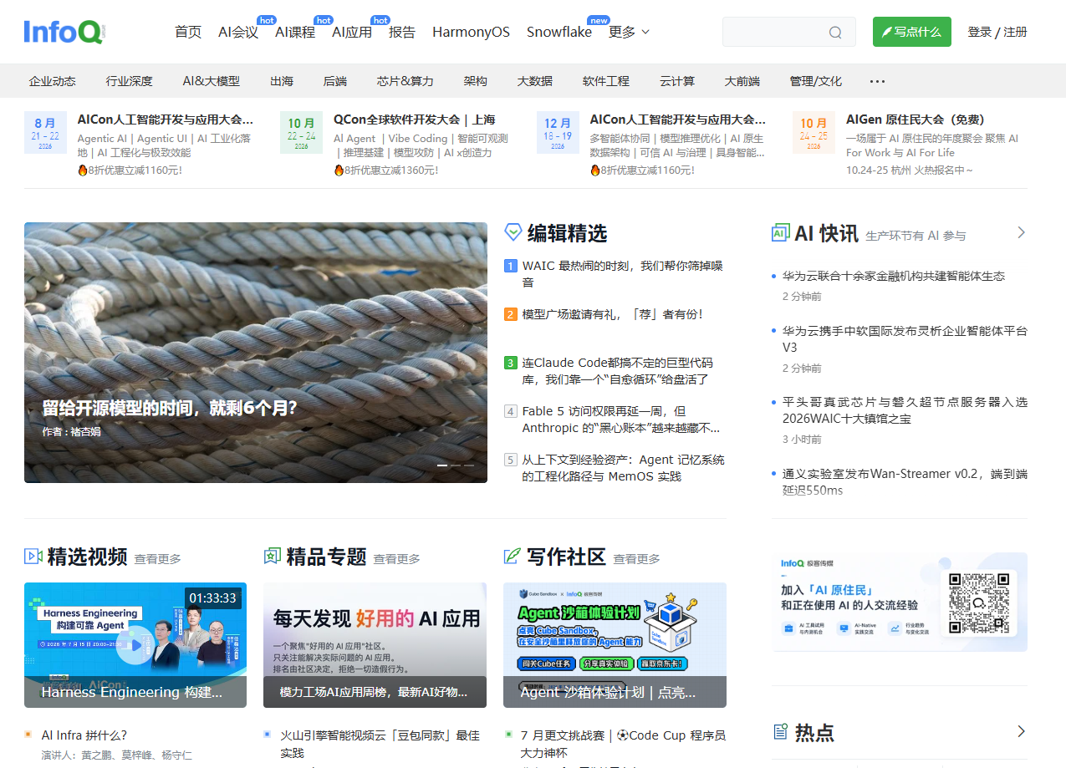The image size is (1066, 768).
Task: Select the 大数据 category
Action: (535, 81)
